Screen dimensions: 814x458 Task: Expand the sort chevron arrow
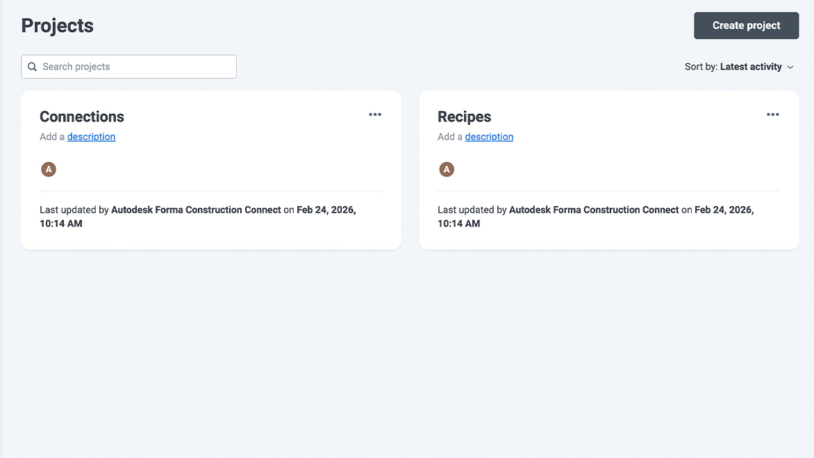[x=790, y=67]
